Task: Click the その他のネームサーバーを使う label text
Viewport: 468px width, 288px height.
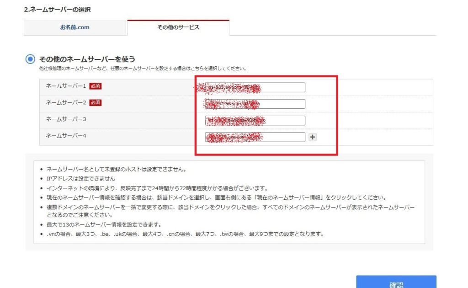Action: [87, 59]
